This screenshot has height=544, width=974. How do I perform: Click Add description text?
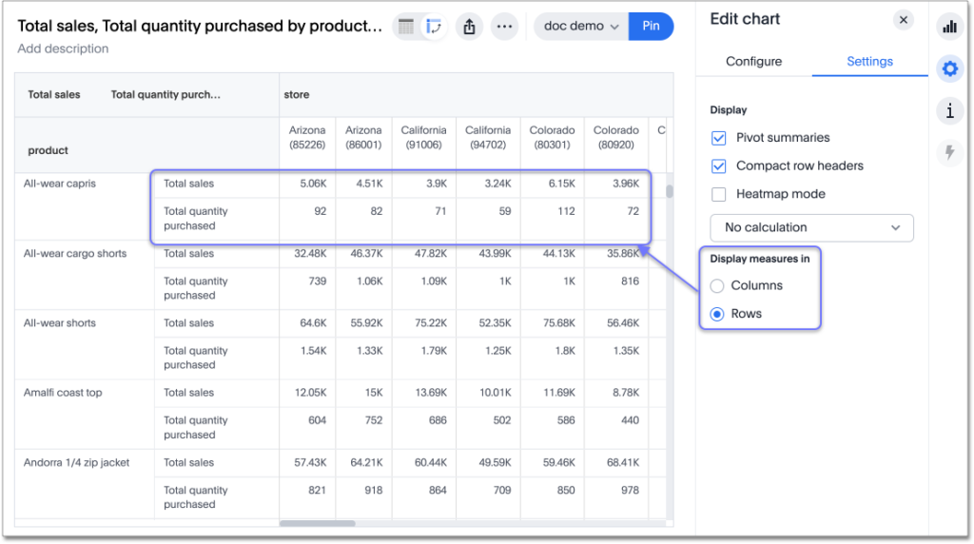[x=63, y=49]
